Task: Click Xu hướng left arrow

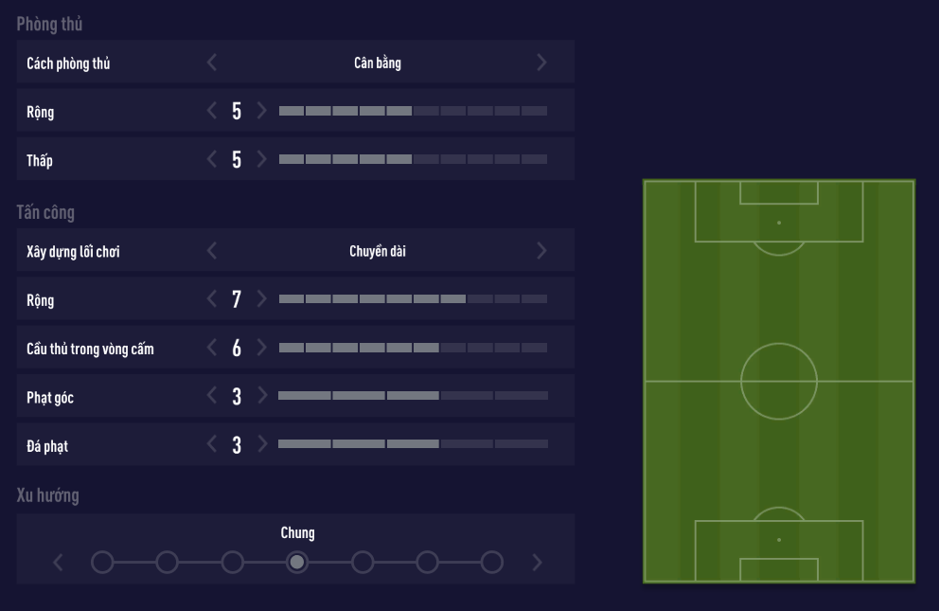Action: 59,563
